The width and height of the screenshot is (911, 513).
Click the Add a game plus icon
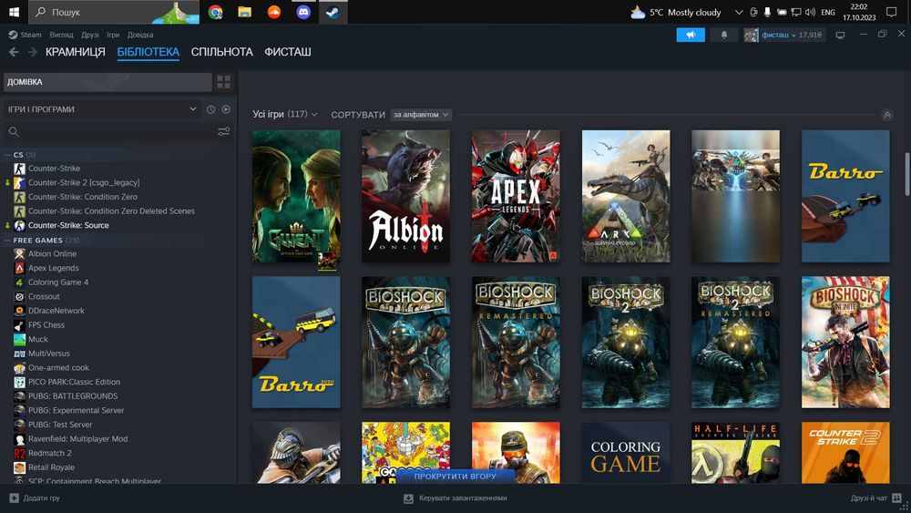click(x=14, y=498)
